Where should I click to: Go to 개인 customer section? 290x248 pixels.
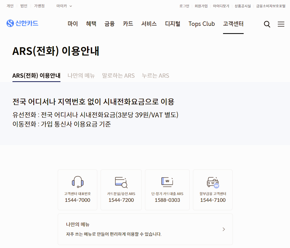point(10,6)
